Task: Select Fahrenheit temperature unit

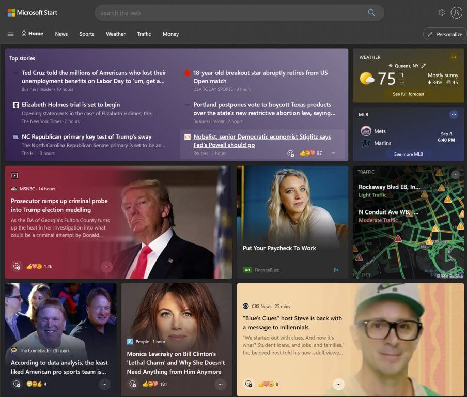Action: click(402, 75)
